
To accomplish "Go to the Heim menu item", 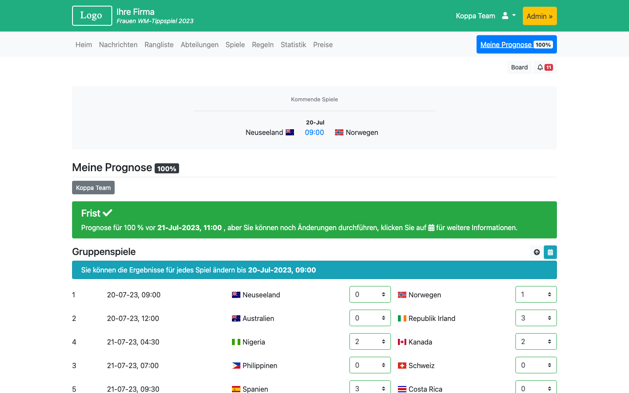I will [x=83, y=45].
